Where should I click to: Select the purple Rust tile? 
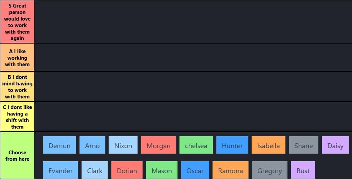point(303,170)
